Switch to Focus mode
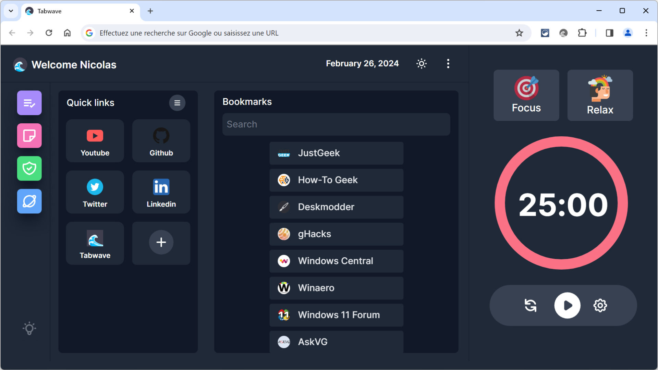Image resolution: width=658 pixels, height=370 pixels. [x=526, y=95]
